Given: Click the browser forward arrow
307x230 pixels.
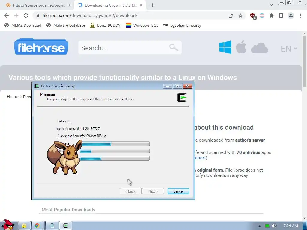Looking at the screenshot, I should [16, 16].
